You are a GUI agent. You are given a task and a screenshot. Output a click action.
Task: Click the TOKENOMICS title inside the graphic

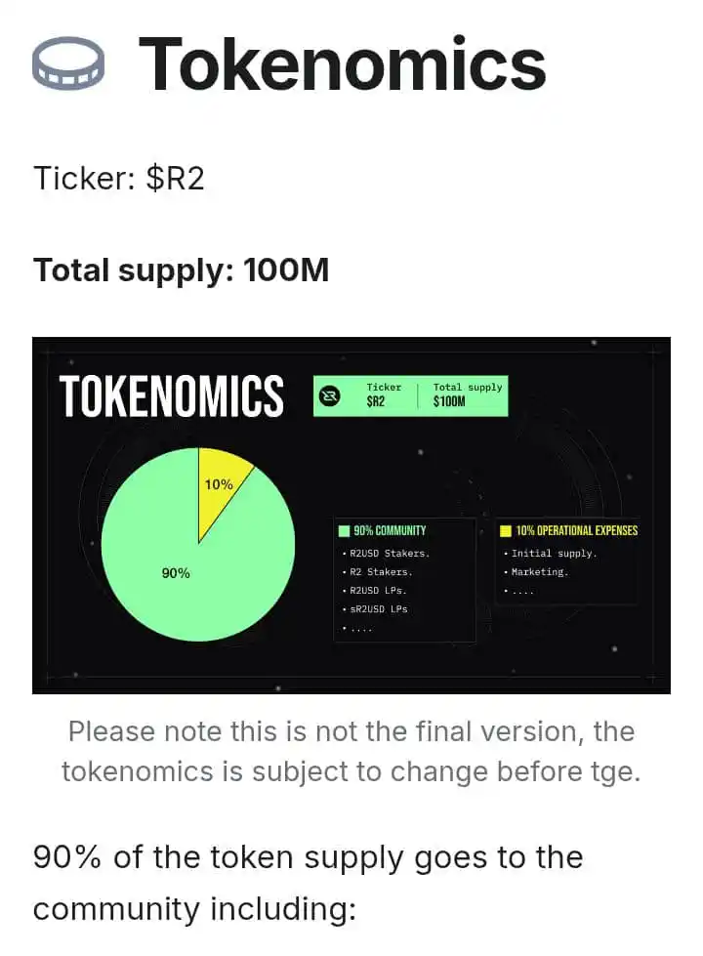(172, 396)
